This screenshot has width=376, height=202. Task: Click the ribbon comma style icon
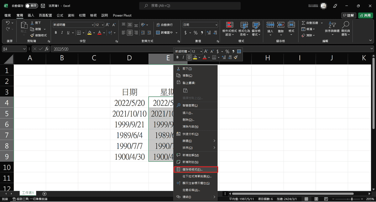coord(201,33)
